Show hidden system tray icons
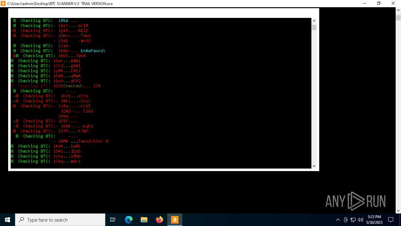Image resolution: width=401 pixels, height=226 pixels. (x=338, y=220)
